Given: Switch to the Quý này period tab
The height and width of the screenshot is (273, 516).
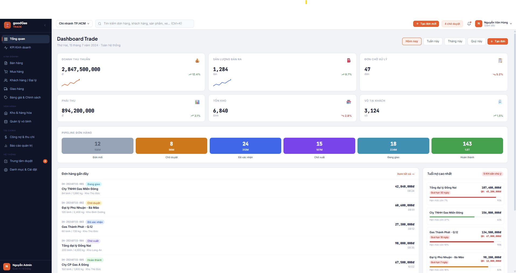Looking at the screenshot, I should [x=476, y=41].
